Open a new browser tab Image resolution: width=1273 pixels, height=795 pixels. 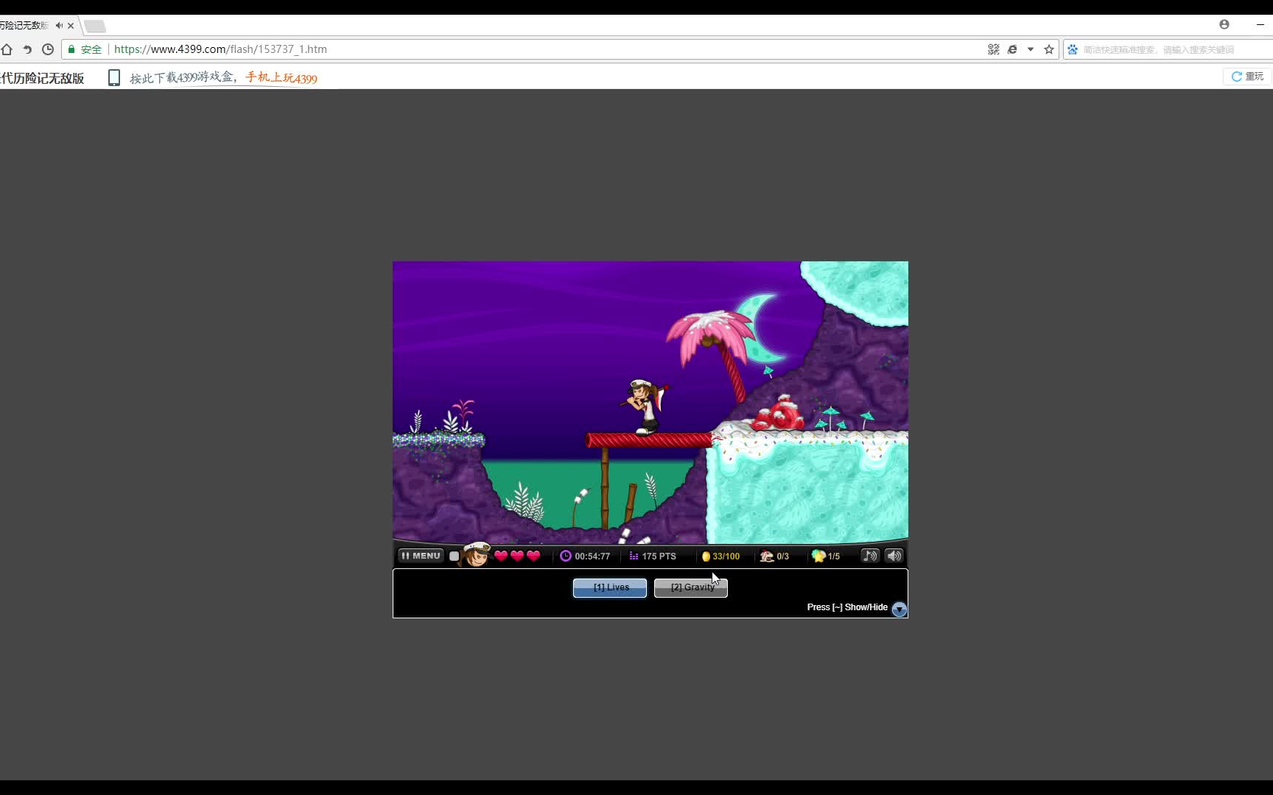point(95,26)
